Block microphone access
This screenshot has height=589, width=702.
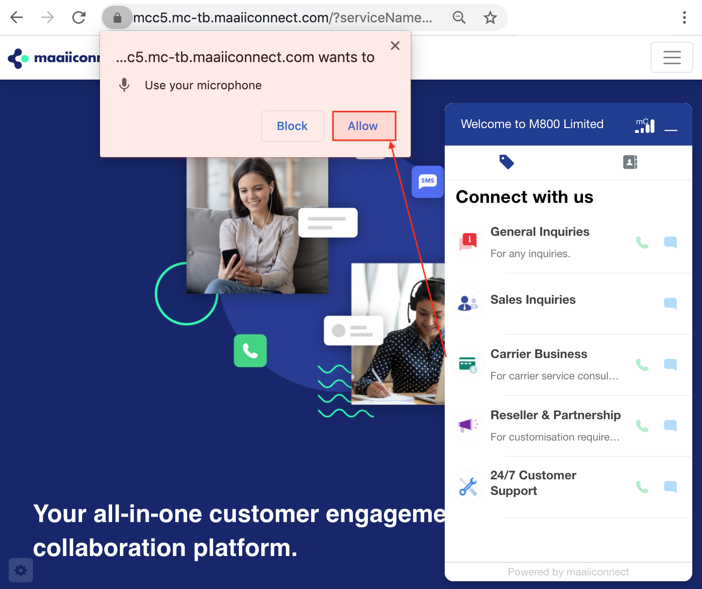pos(292,126)
